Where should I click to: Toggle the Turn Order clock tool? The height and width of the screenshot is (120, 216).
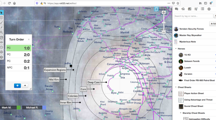[x=2, y=47]
